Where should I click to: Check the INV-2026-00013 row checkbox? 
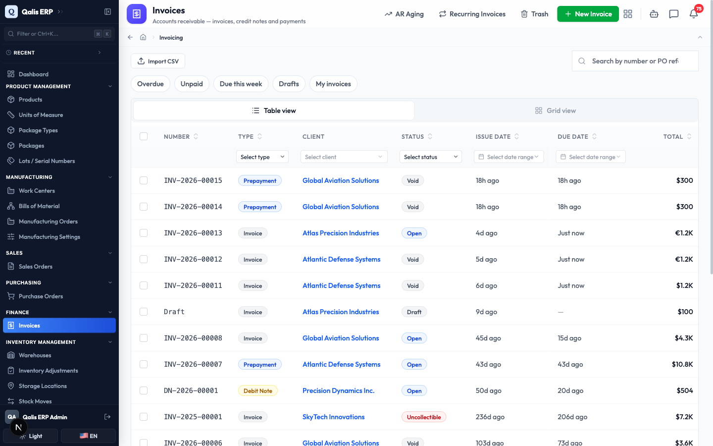(x=144, y=233)
